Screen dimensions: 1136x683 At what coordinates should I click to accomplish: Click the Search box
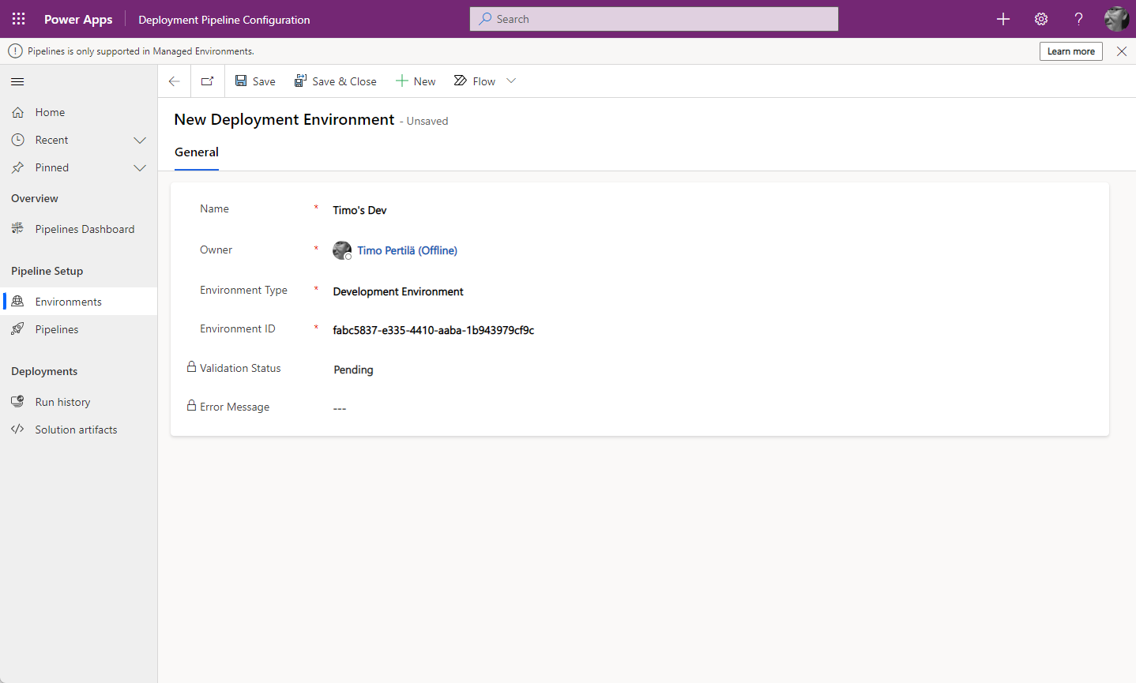[x=654, y=19]
